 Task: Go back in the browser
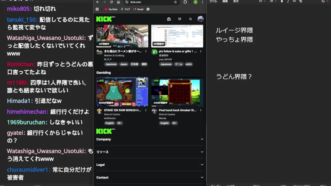pyautogui.click(x=97, y=2)
